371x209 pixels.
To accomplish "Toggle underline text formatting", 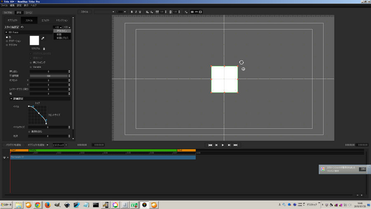I will click(140, 12).
